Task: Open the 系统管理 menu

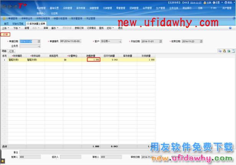Action: pyautogui.click(x=41, y=8)
